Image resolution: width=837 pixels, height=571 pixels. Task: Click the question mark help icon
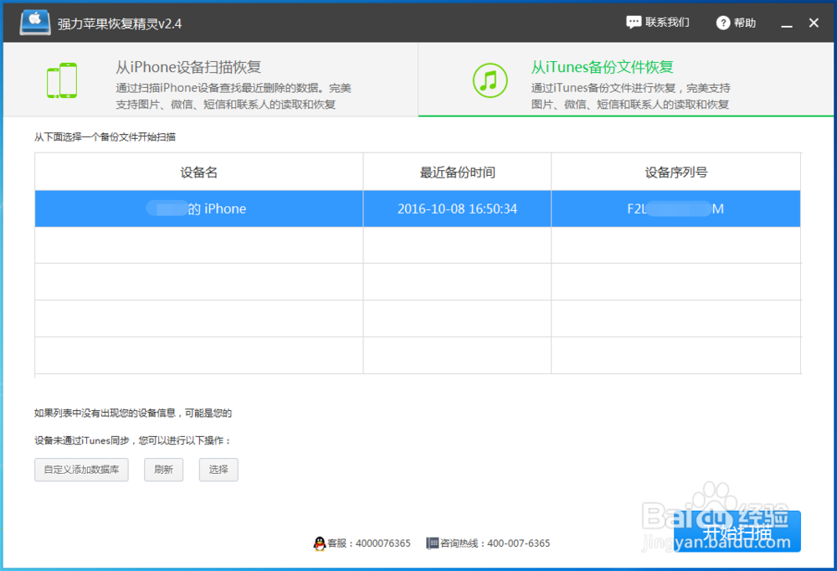pyautogui.click(x=721, y=22)
